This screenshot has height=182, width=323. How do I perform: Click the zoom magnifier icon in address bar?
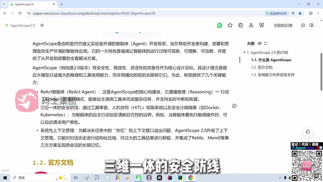[x=293, y=14]
